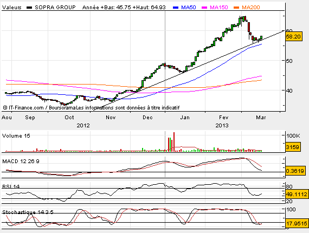Click the Volume 15 panel title
Viewport: 309px width, 233px height.
pyautogui.click(x=16, y=135)
